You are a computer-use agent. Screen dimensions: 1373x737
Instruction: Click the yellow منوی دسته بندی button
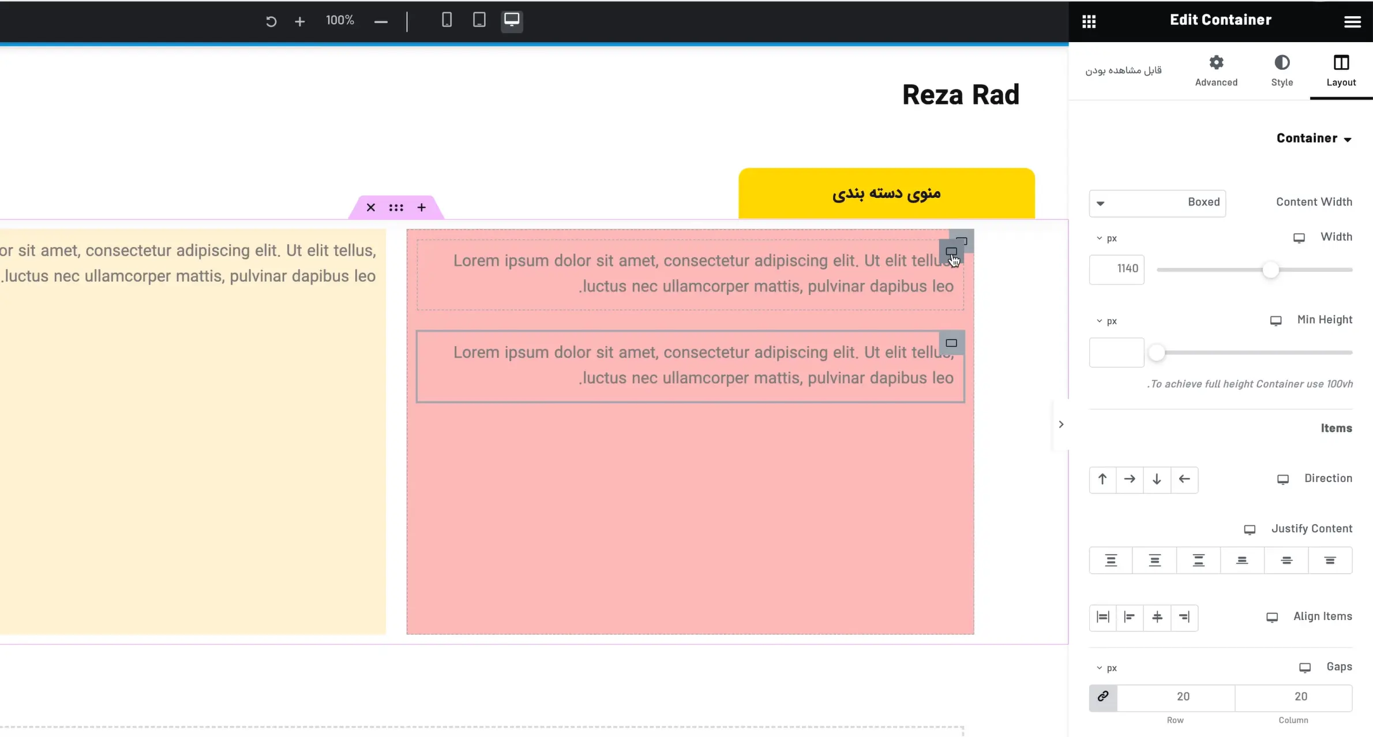[x=886, y=193]
